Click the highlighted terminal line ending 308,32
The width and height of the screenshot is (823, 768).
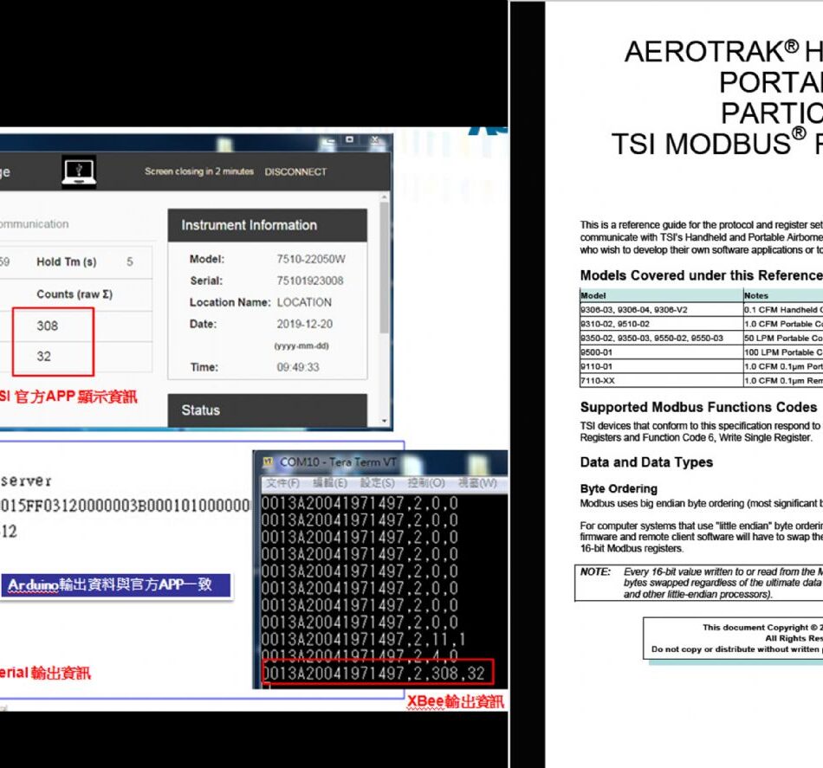pyautogui.click(x=376, y=671)
